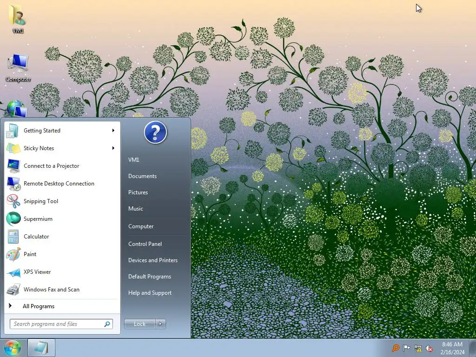Screen dimensions: 476x357
Task: Open the Action Center flag tray icon
Action: 406,348
